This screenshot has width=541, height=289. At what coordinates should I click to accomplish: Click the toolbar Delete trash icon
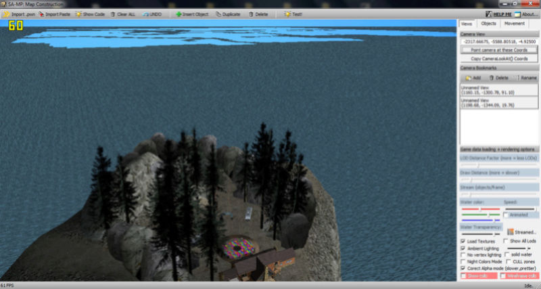pos(251,14)
